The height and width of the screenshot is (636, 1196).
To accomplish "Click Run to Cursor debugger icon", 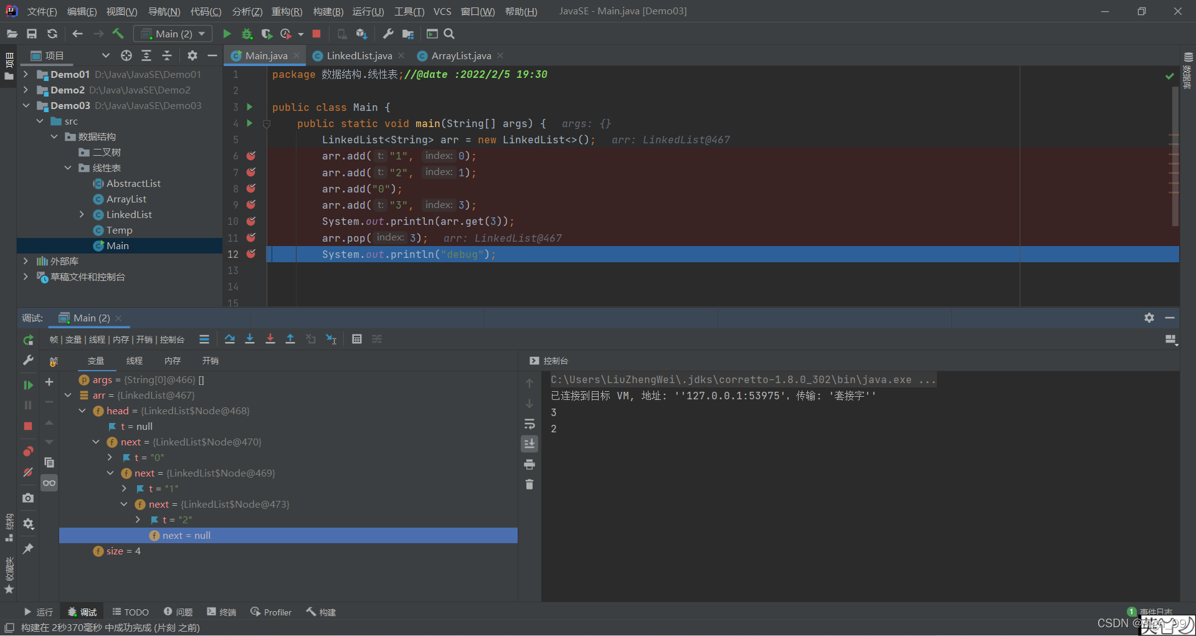I will 331,339.
